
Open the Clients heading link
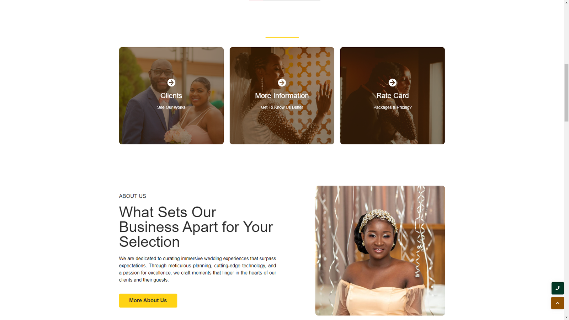click(x=171, y=96)
